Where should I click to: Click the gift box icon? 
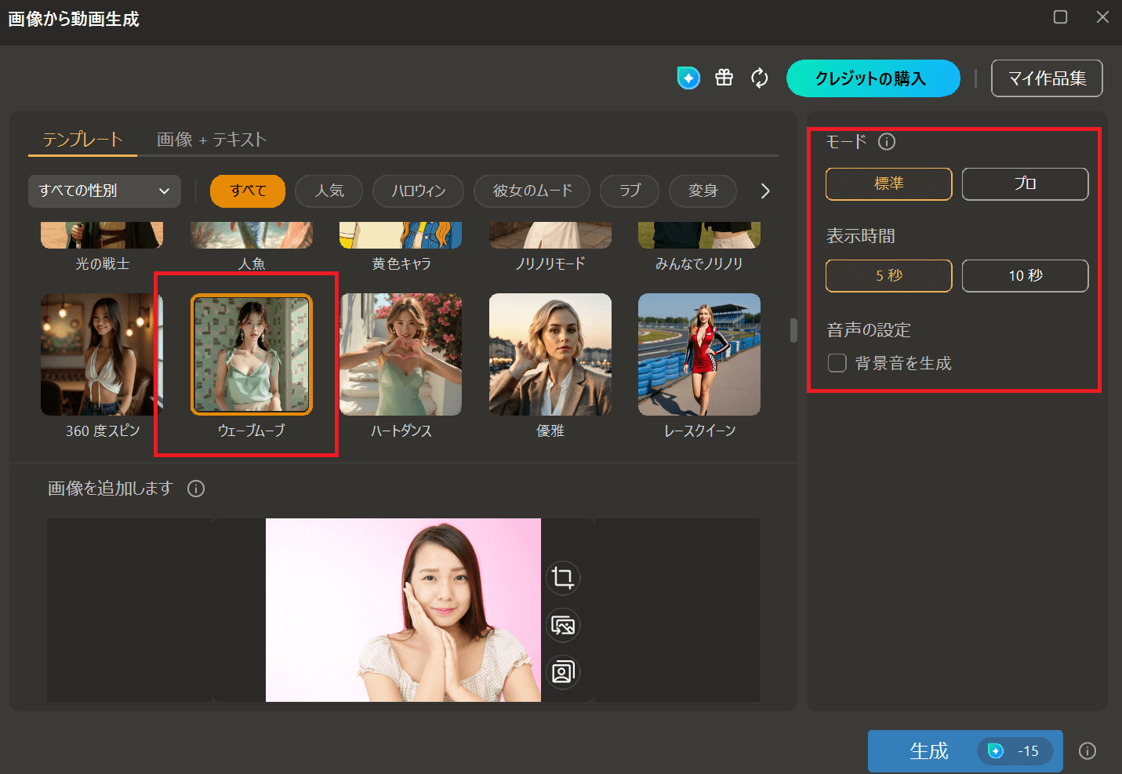coord(724,78)
